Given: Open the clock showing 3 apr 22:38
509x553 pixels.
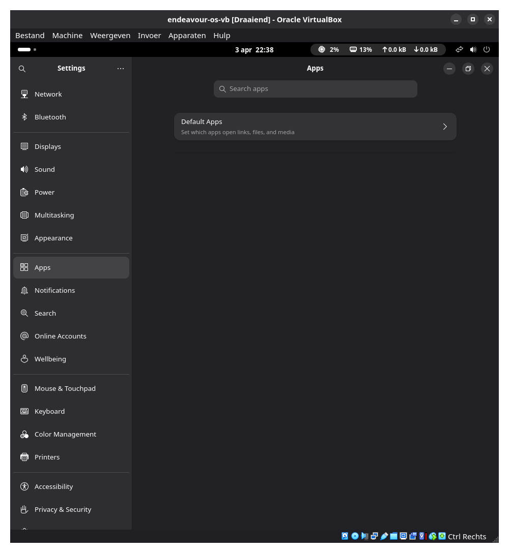Looking at the screenshot, I should 254,50.
